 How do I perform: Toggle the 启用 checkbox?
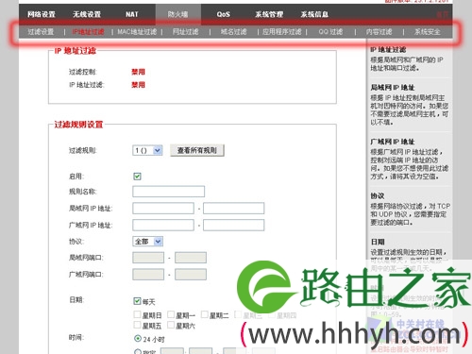(x=137, y=177)
